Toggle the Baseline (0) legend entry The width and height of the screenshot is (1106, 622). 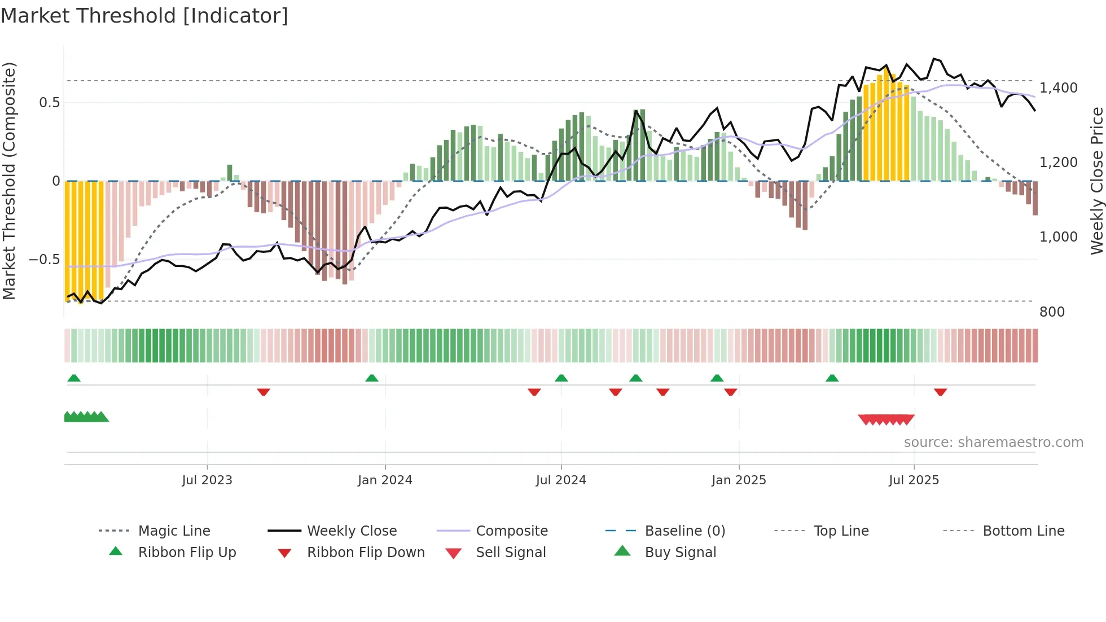684,531
